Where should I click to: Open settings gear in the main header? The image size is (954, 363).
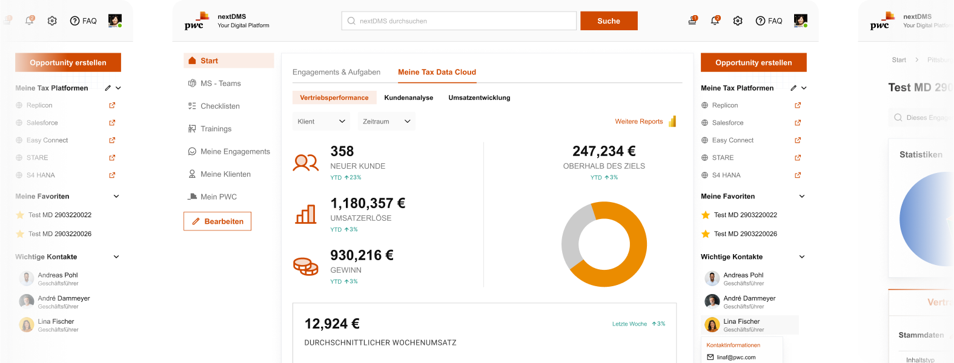738,21
